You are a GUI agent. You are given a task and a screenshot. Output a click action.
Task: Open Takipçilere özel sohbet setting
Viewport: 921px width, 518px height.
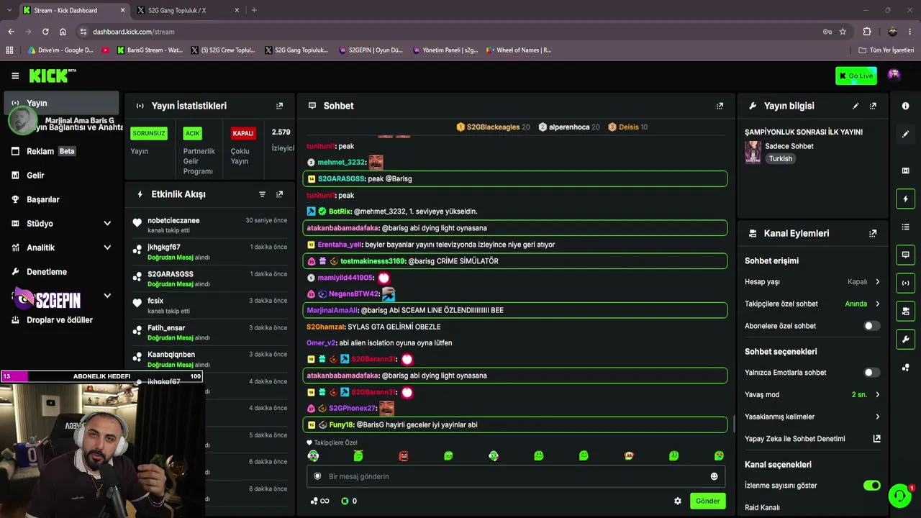click(x=812, y=304)
